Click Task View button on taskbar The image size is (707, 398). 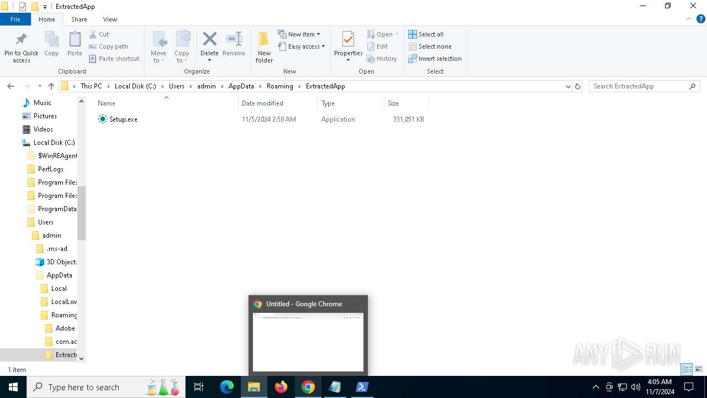click(x=199, y=387)
